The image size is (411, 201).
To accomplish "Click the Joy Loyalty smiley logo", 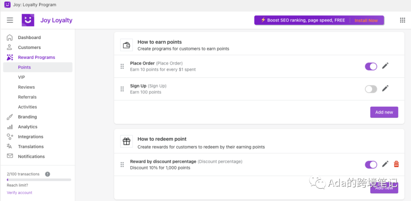I will click(28, 20).
